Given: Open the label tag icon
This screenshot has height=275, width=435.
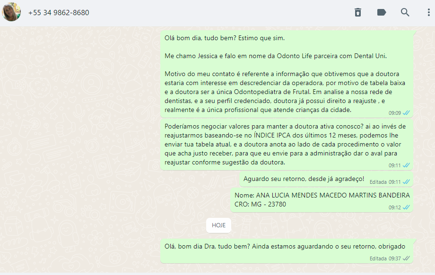Looking at the screenshot, I should click(382, 12).
